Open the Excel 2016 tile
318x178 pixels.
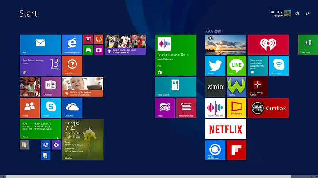tap(308, 44)
